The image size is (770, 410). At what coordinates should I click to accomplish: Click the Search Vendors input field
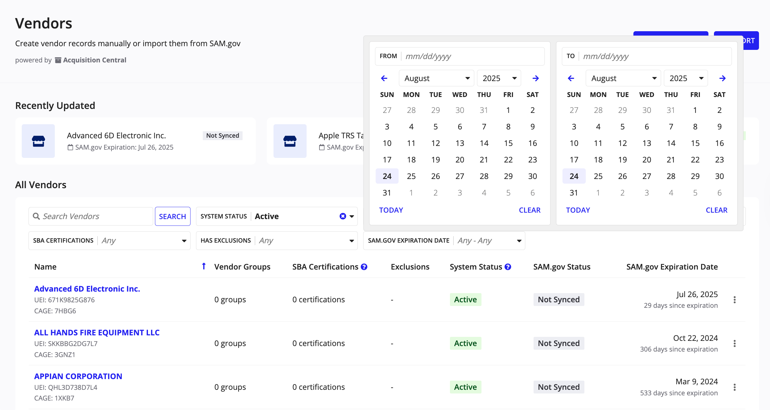pos(91,216)
